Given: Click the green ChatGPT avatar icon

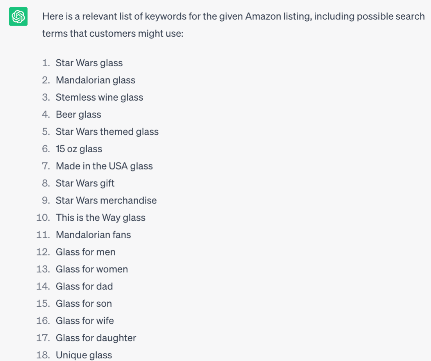Looking at the screenshot, I should coord(18,16).
